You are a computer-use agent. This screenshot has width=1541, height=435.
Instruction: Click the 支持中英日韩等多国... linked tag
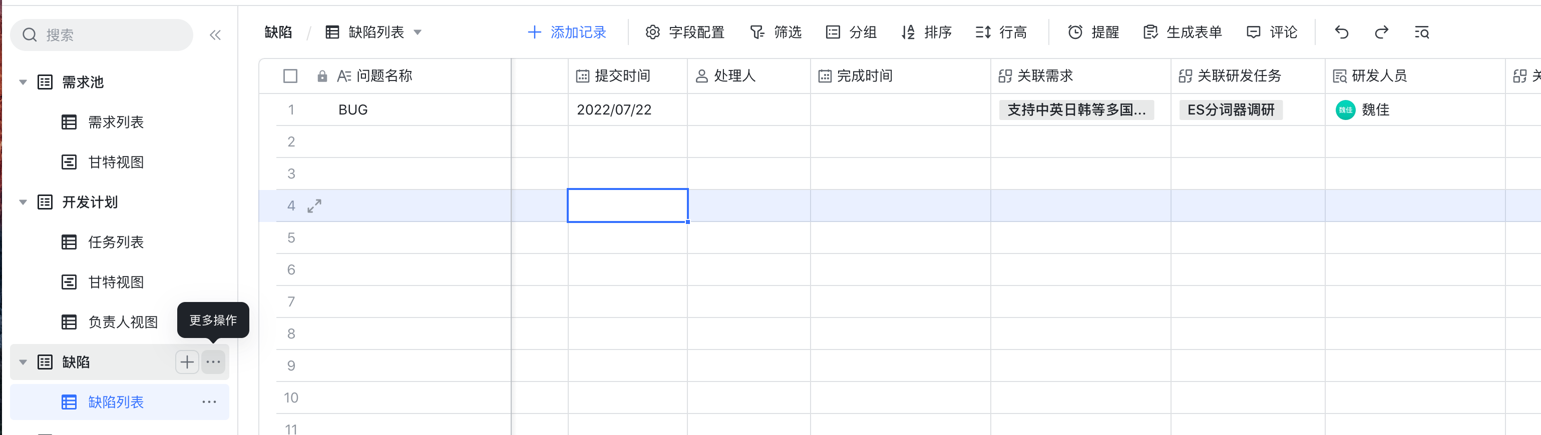(1076, 110)
